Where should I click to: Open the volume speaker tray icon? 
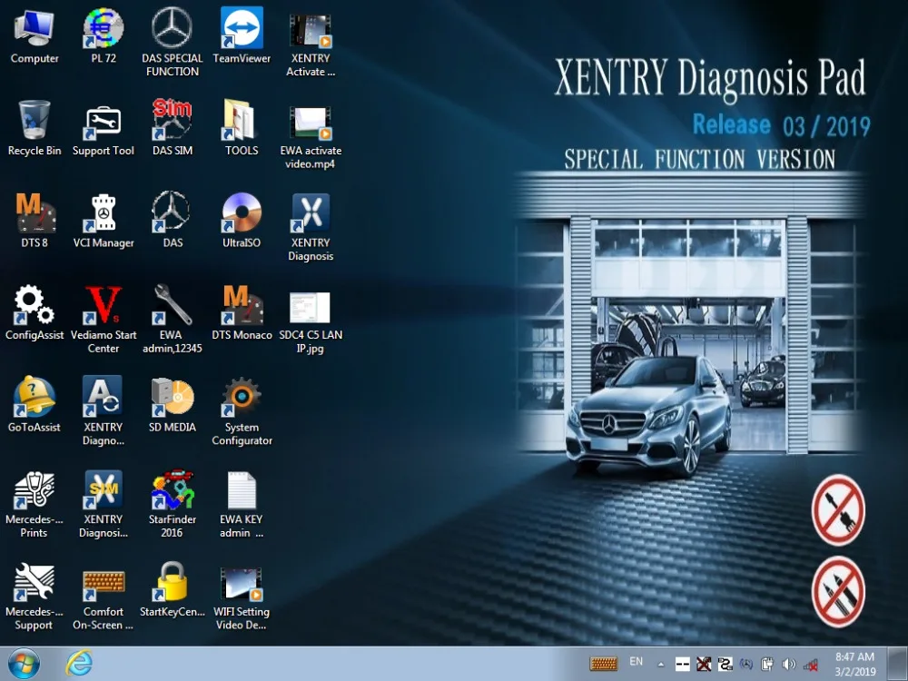click(x=788, y=665)
